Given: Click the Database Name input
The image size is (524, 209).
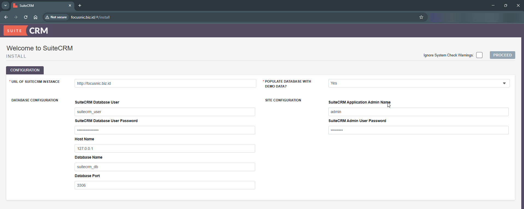Looking at the screenshot, I should [164, 167].
